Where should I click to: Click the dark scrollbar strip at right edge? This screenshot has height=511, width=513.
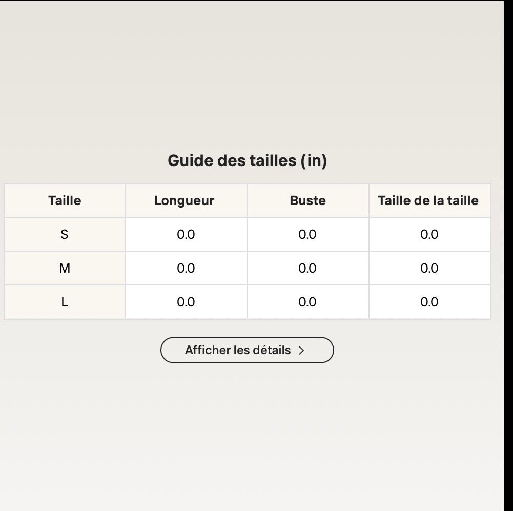click(x=508, y=255)
